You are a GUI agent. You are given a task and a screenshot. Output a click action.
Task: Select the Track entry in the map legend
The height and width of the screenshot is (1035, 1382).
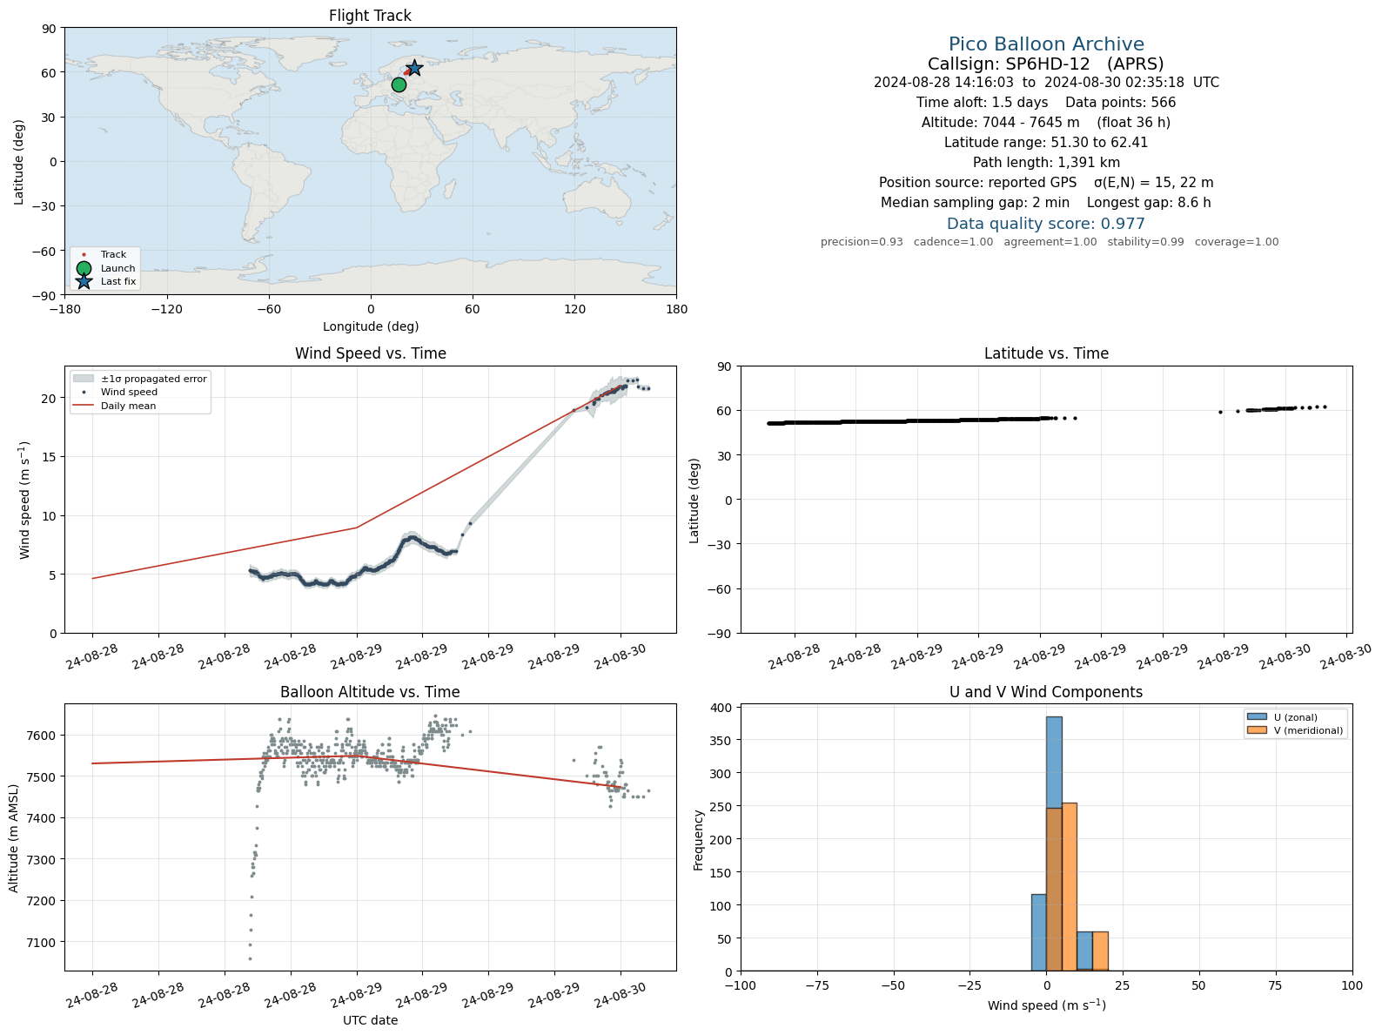tap(104, 255)
